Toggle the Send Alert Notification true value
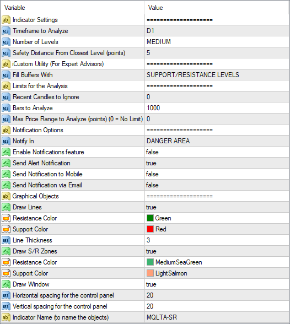 pos(217,163)
